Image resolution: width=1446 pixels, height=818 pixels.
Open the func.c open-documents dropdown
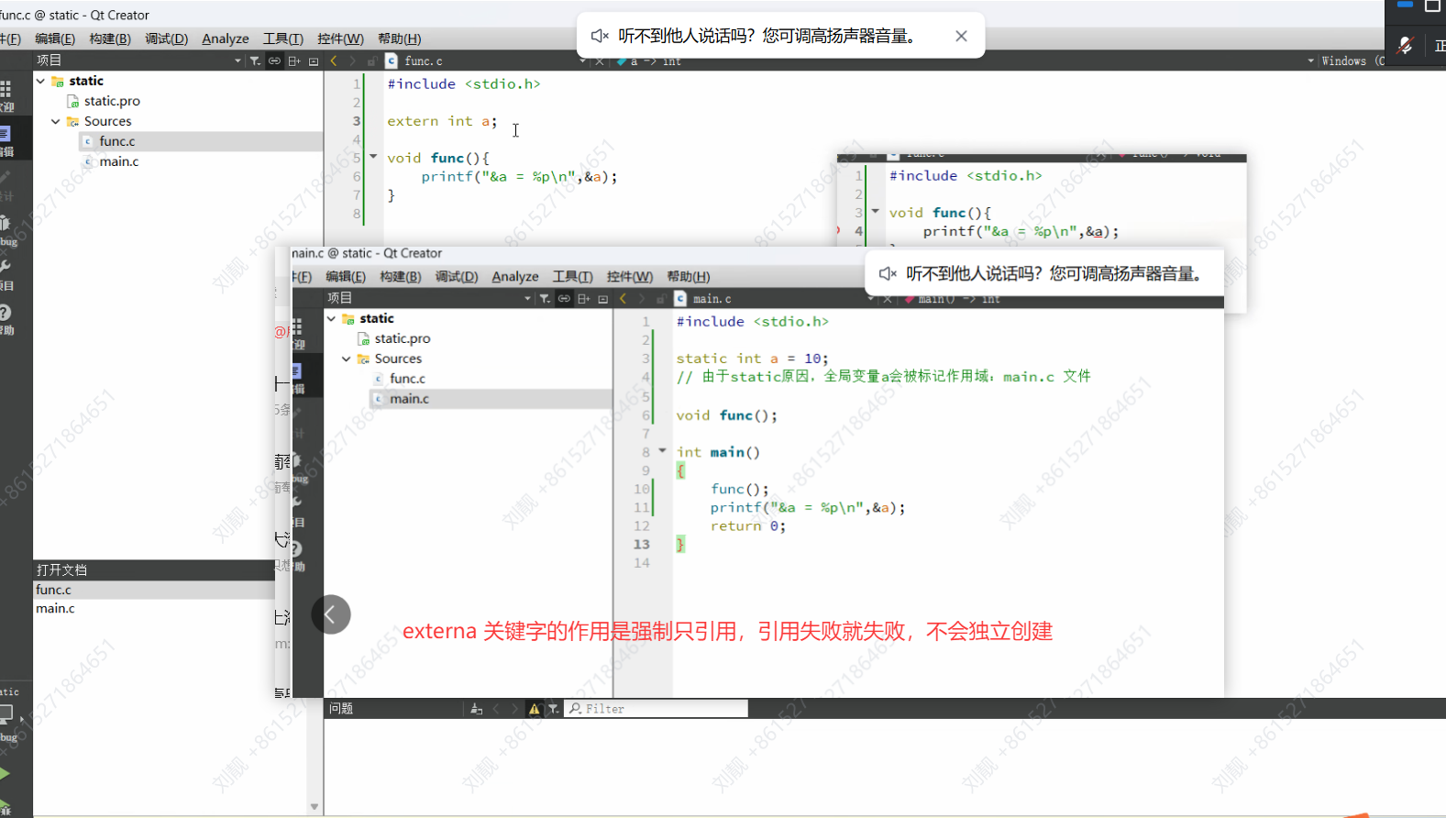[x=582, y=61]
